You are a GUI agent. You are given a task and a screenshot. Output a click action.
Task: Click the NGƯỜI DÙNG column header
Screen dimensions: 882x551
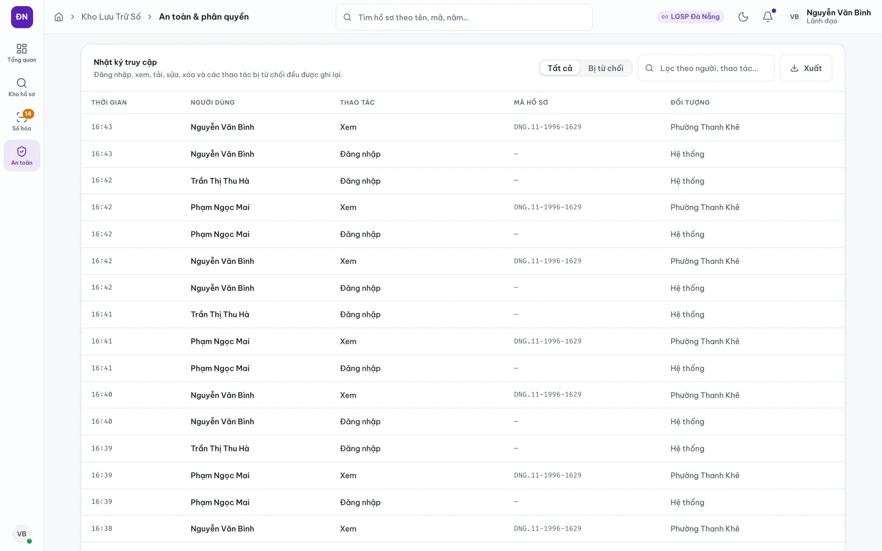coord(213,102)
